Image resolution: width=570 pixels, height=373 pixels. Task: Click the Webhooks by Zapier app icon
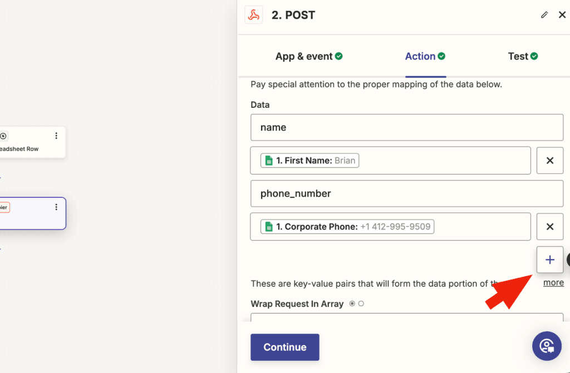254,15
